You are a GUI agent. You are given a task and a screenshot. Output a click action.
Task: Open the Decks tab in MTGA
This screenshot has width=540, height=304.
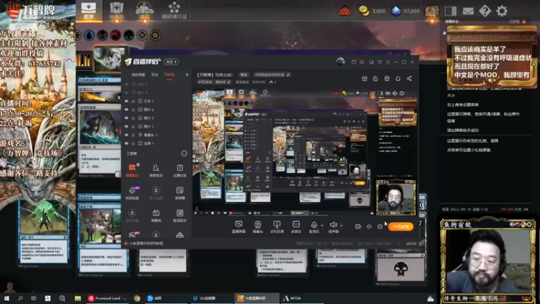88,10
